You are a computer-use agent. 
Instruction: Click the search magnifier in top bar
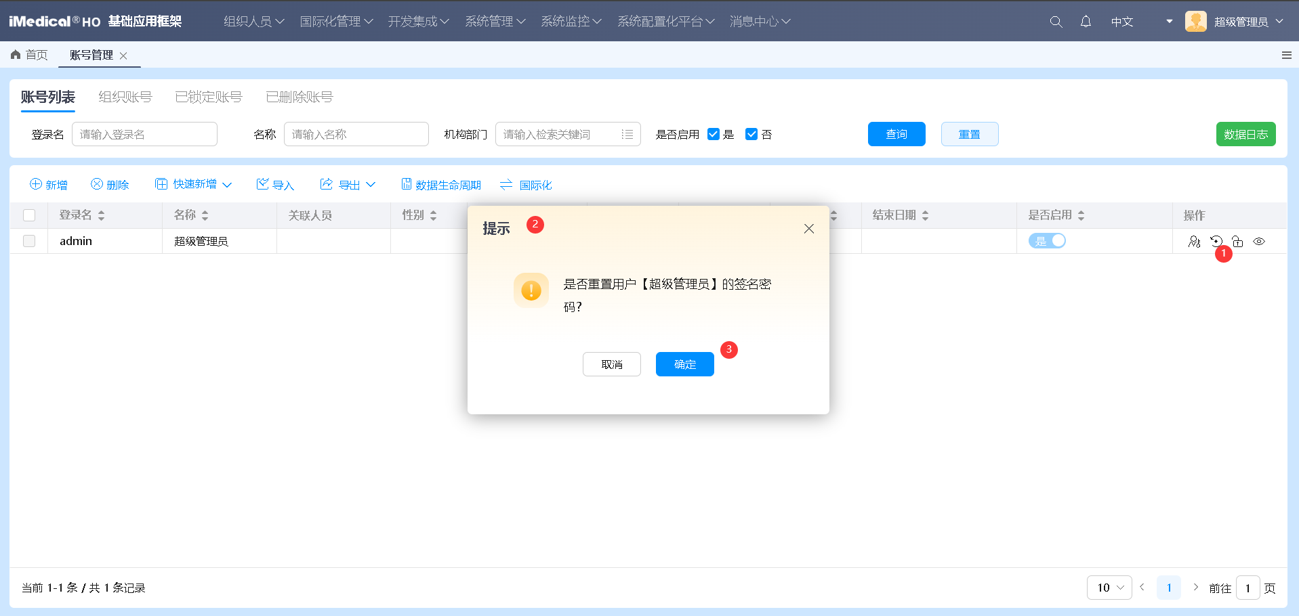coord(1055,21)
